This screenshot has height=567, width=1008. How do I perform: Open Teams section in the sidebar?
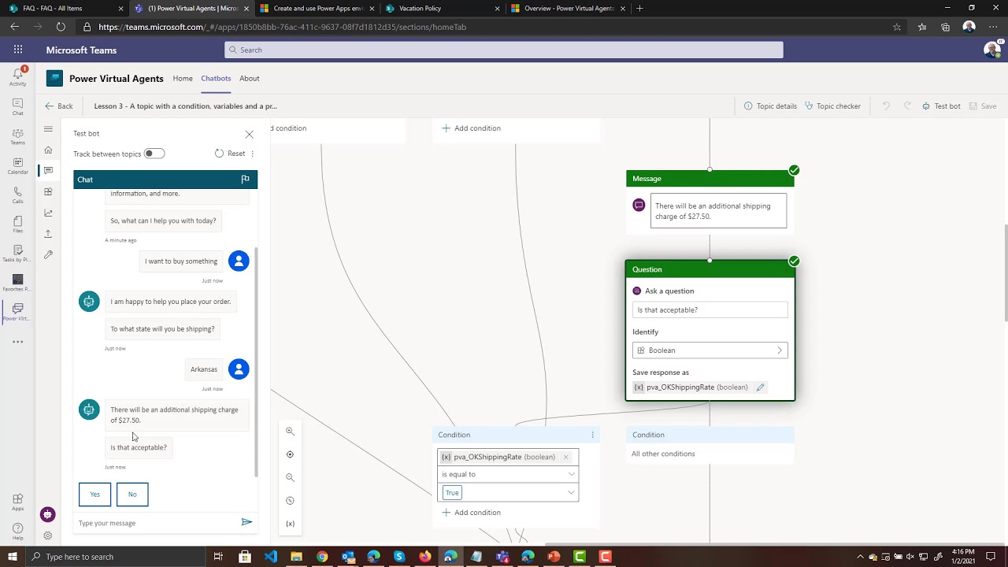17,136
